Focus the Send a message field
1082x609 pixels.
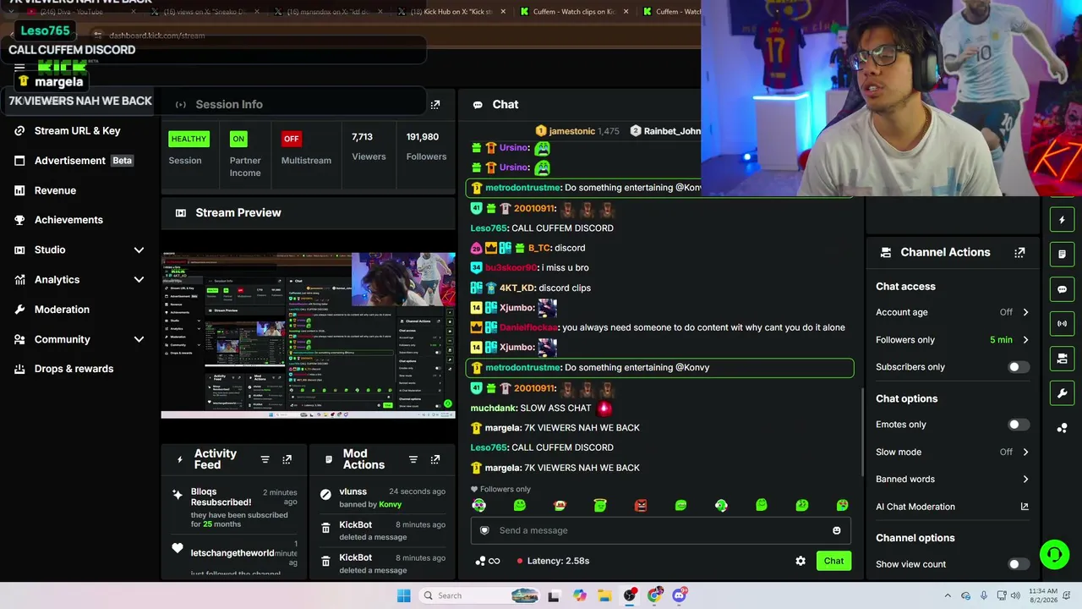660,530
